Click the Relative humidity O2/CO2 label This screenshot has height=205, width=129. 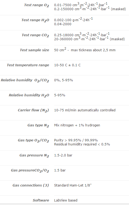[25, 80]
